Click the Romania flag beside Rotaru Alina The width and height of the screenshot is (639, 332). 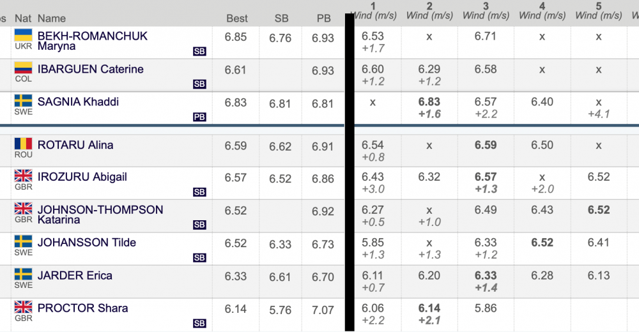tap(23, 144)
